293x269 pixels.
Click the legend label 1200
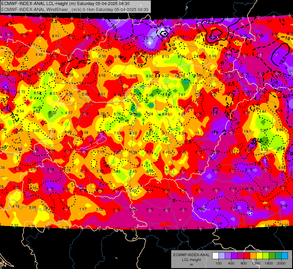pos(256,263)
